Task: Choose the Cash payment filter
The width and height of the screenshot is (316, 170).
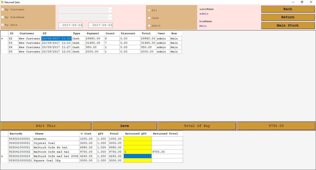Action: coord(149,18)
